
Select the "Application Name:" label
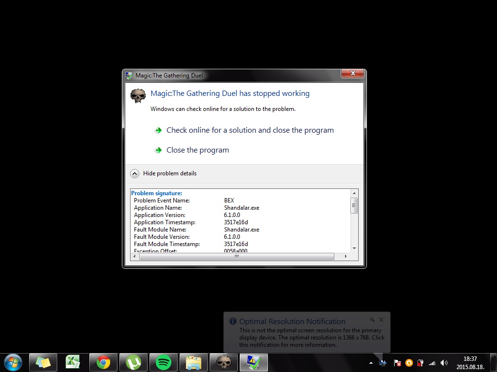point(158,208)
